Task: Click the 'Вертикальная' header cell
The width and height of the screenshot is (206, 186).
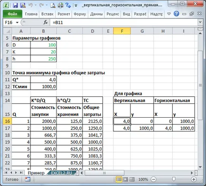Action: (133, 101)
